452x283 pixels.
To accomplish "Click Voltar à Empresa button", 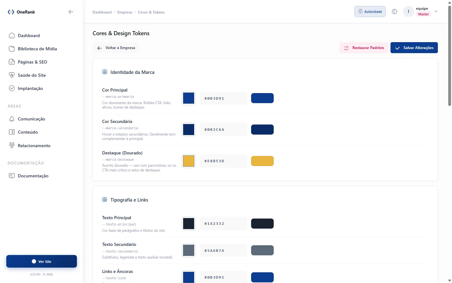I will click(116, 48).
